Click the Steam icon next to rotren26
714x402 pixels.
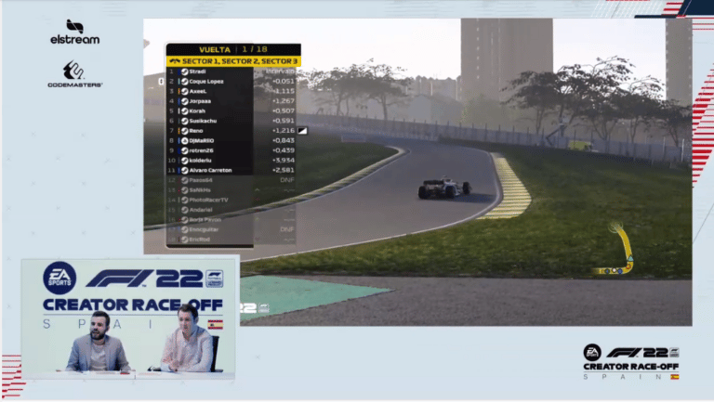point(185,150)
